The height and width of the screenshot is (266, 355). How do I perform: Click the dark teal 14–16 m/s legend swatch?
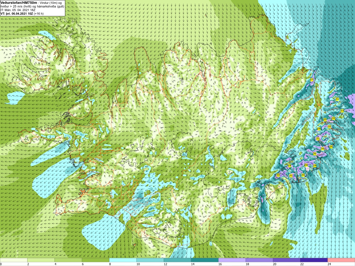[205, 260]
